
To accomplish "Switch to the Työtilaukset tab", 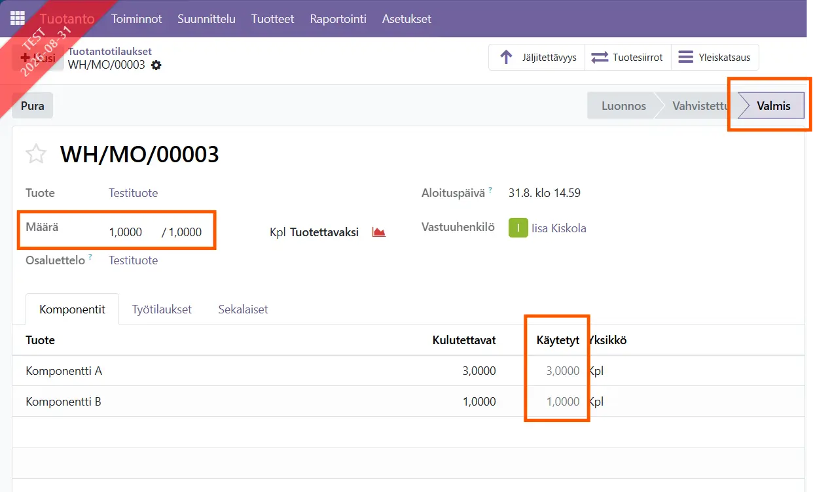I will [162, 309].
